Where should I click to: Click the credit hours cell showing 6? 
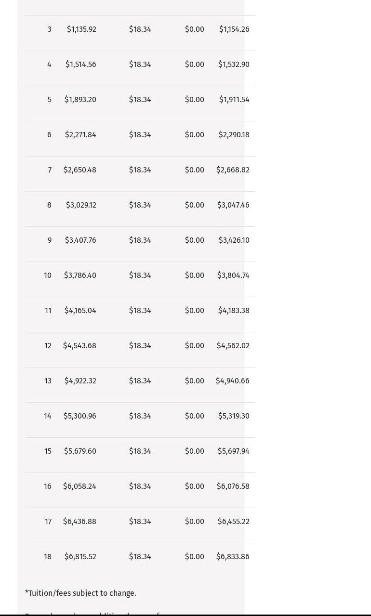49,135
